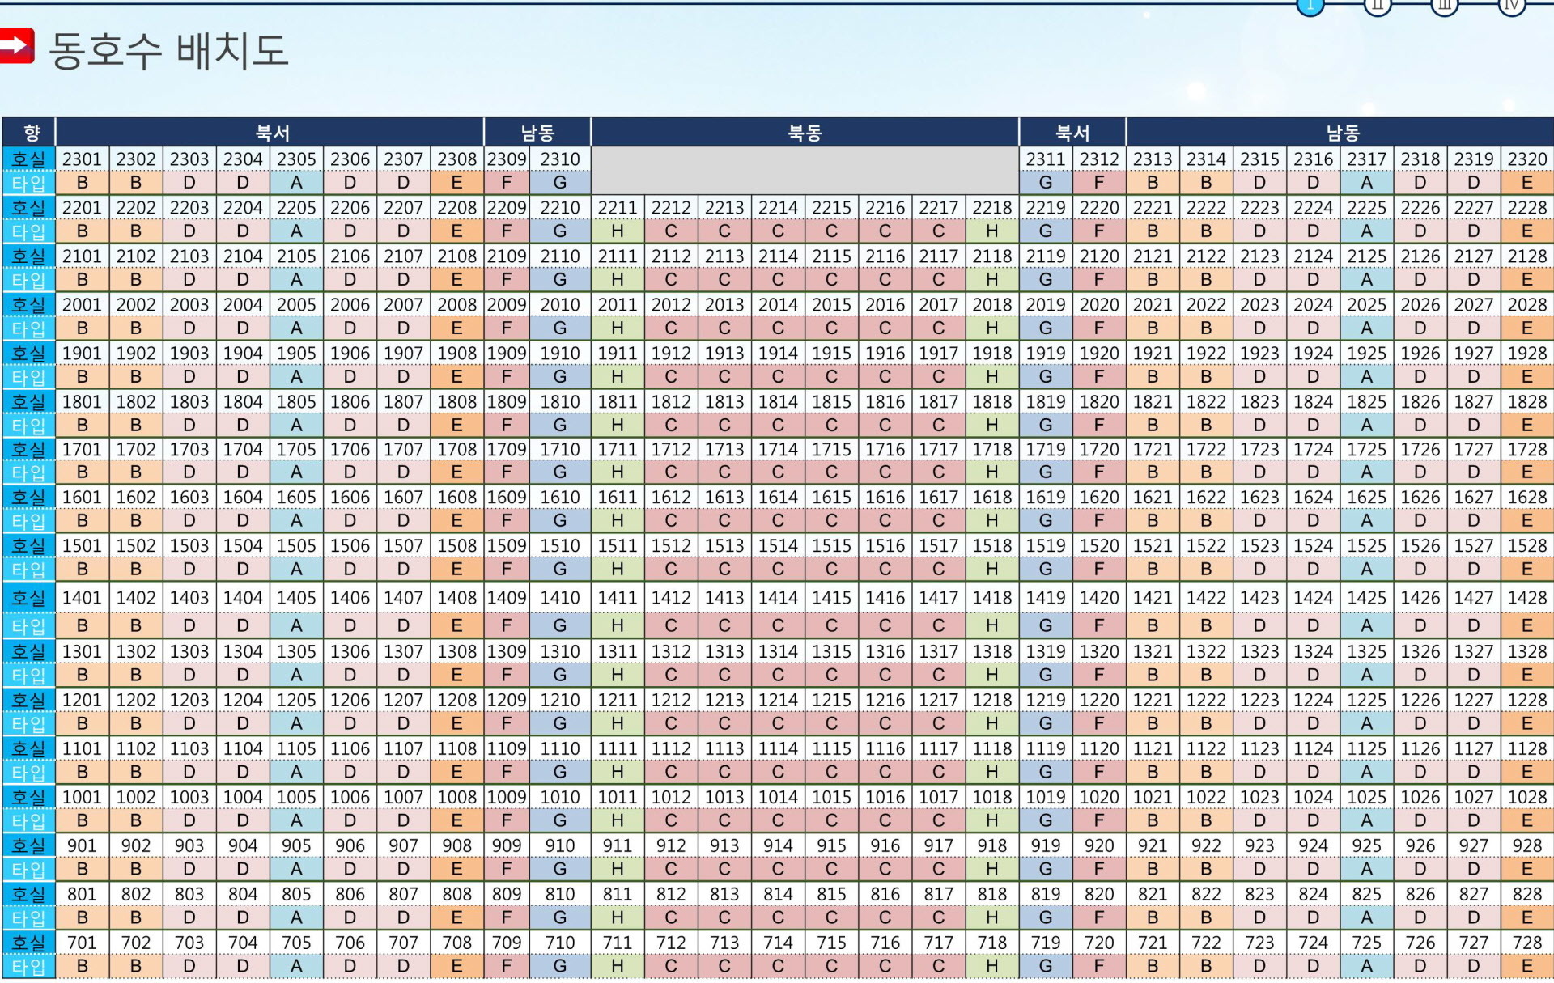The height and width of the screenshot is (983, 1554).
Task: Go to step IV circle indicator
Action: (1511, 6)
